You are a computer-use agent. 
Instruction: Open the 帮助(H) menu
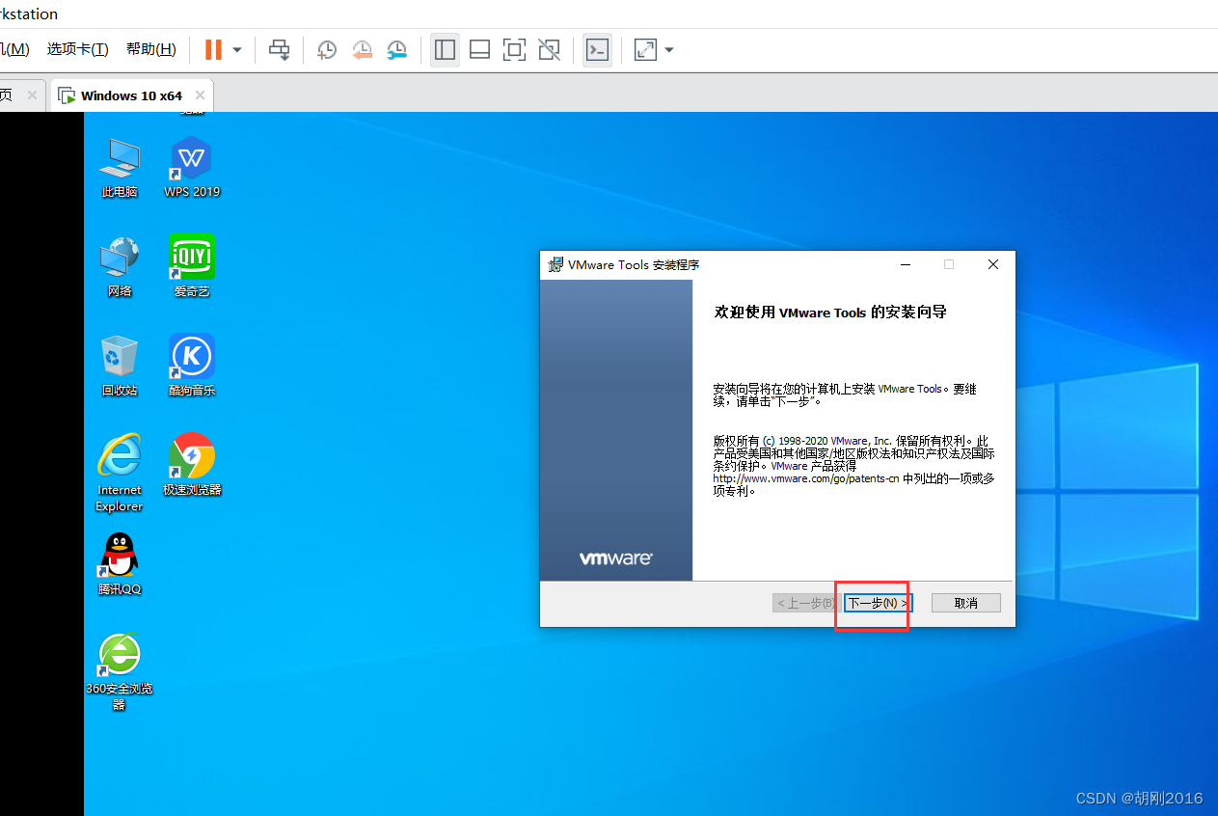pyautogui.click(x=150, y=48)
